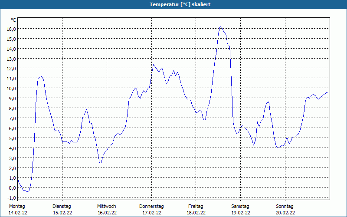Click the Thursday peak near 12 degrees

(x=154, y=65)
